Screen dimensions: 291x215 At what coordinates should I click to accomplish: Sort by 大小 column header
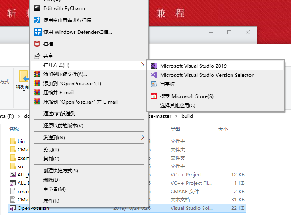tap(223, 129)
